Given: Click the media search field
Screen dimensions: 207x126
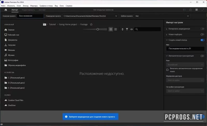Looking at the screenshot, I should tap(147, 29).
